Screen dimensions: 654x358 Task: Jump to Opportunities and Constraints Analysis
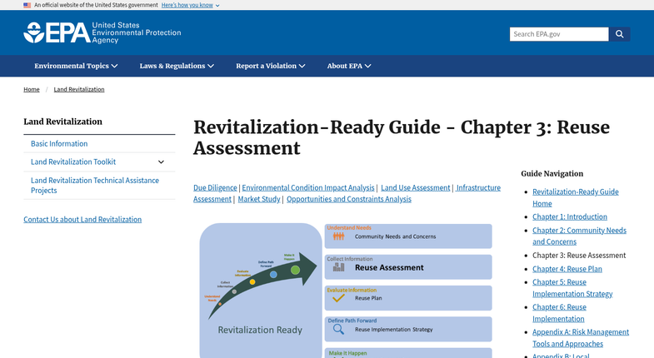point(349,199)
